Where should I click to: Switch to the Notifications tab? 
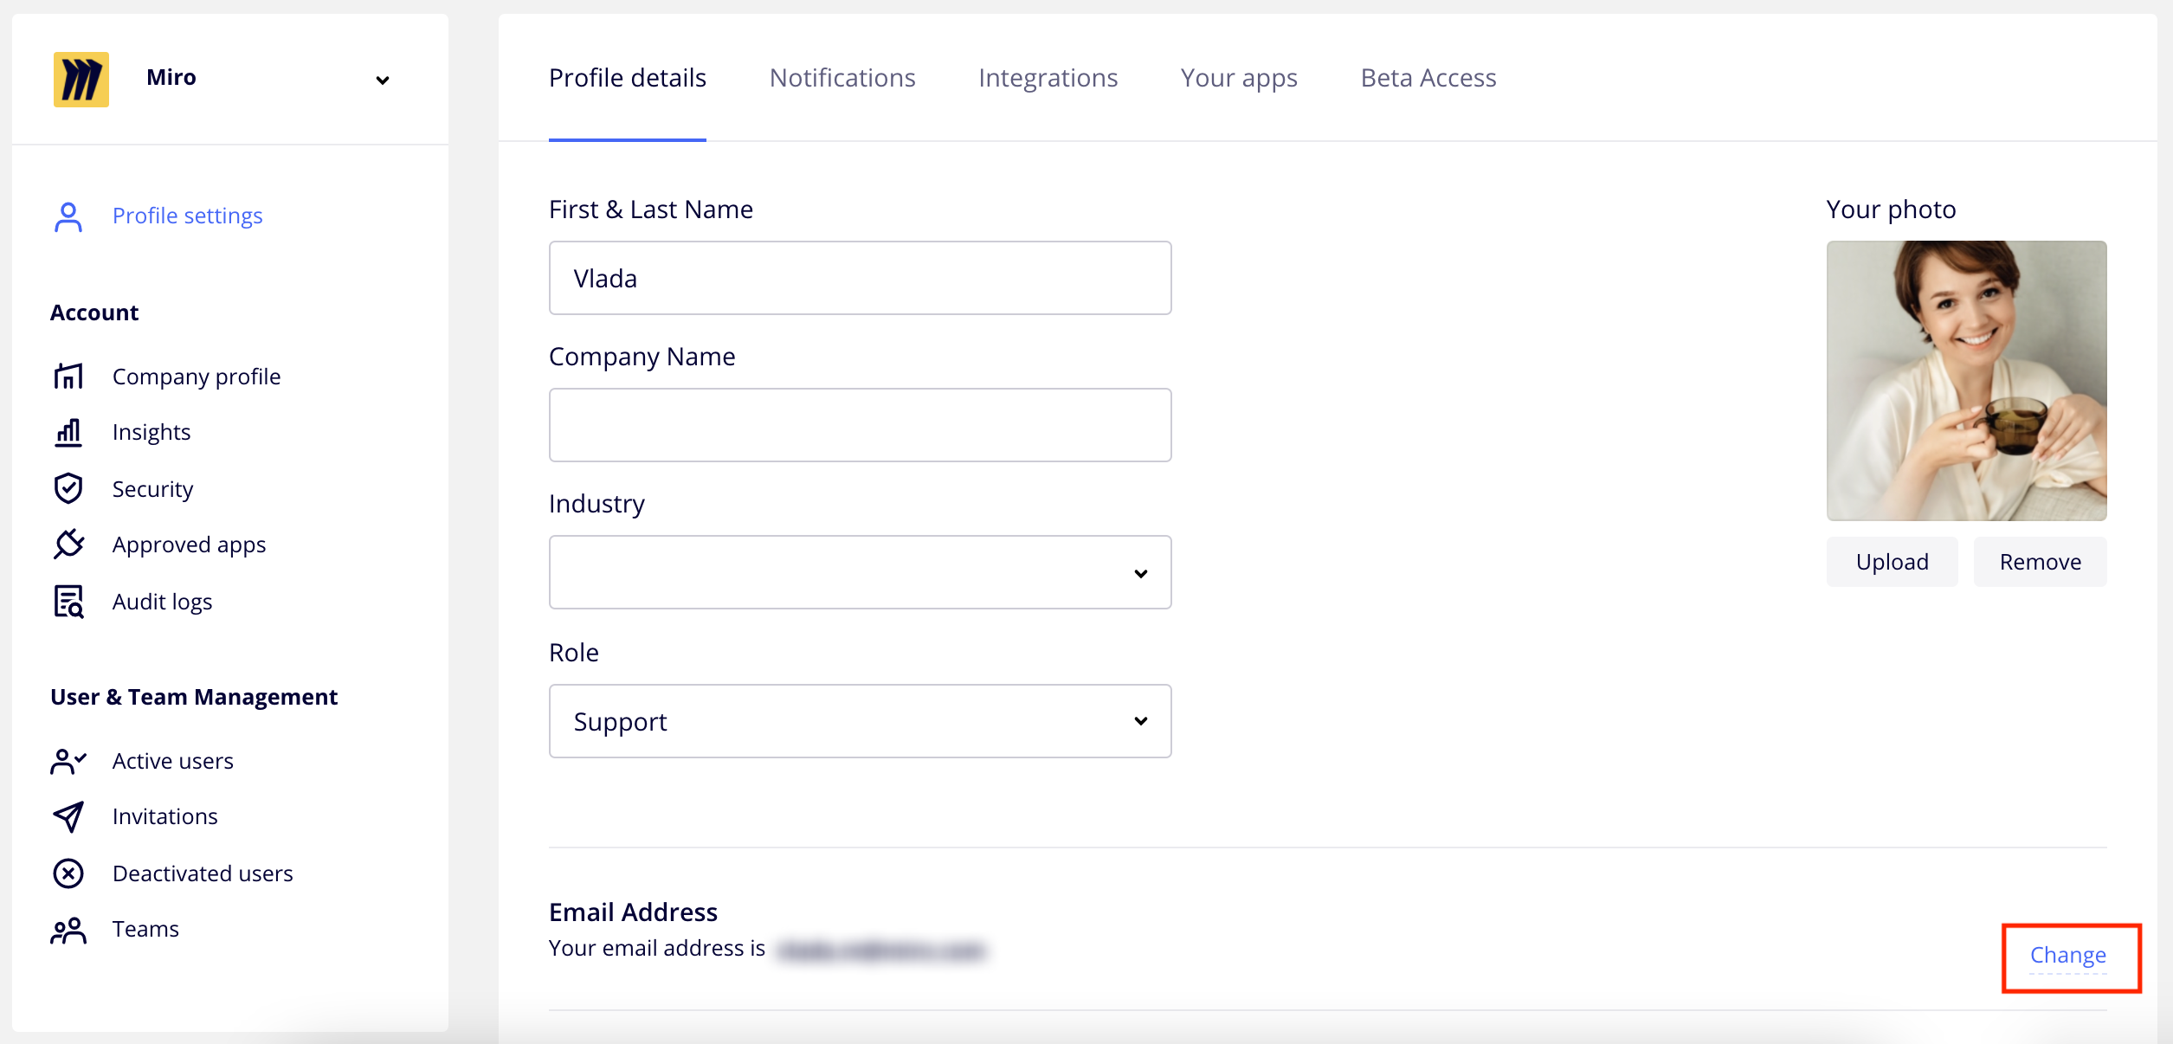841,79
